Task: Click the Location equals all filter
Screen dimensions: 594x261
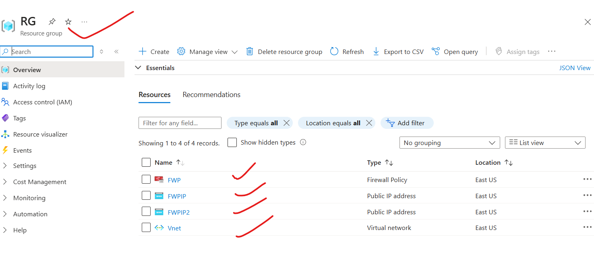Action: point(333,123)
